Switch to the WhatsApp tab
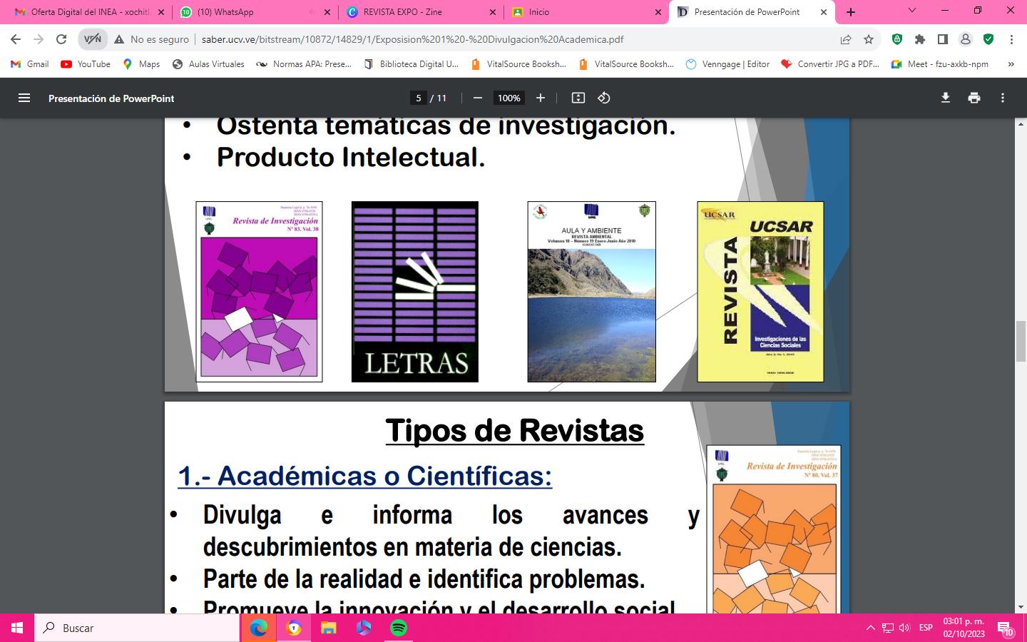This screenshot has width=1027, height=642. click(x=255, y=12)
